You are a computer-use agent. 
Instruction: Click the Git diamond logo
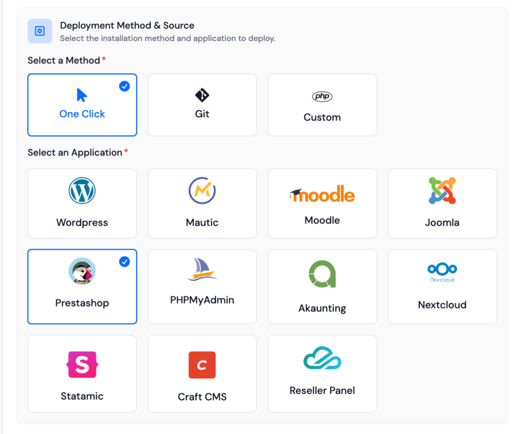(x=202, y=95)
